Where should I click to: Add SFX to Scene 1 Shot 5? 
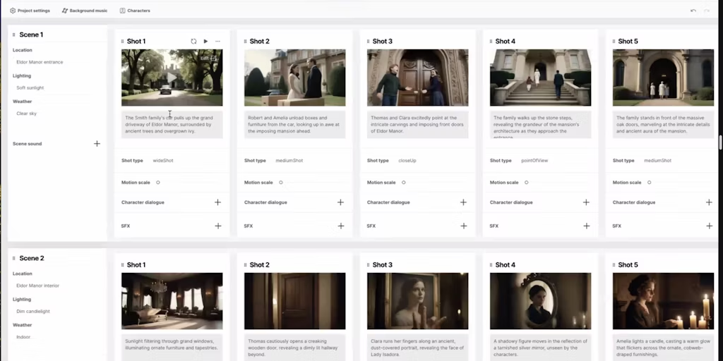point(709,226)
